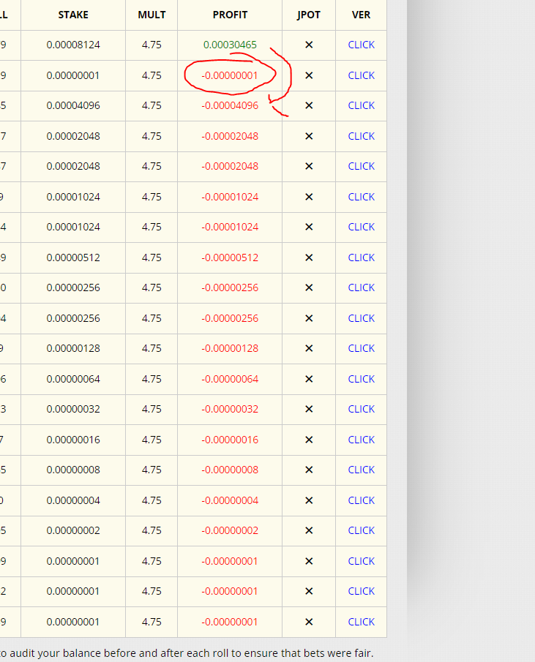Select profit value -0.00000004
Screen dimensions: 535x662
coord(230,500)
